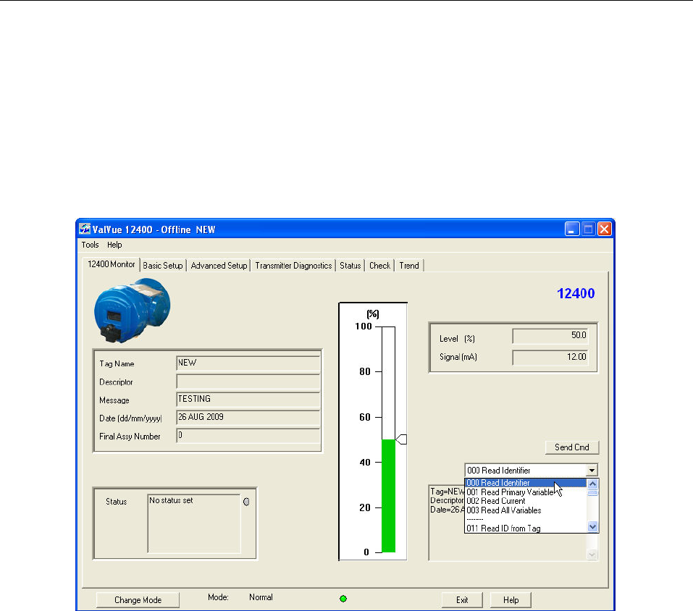The image size is (693, 611).
Task: Click the Change Mode button
Action: pyautogui.click(x=138, y=600)
